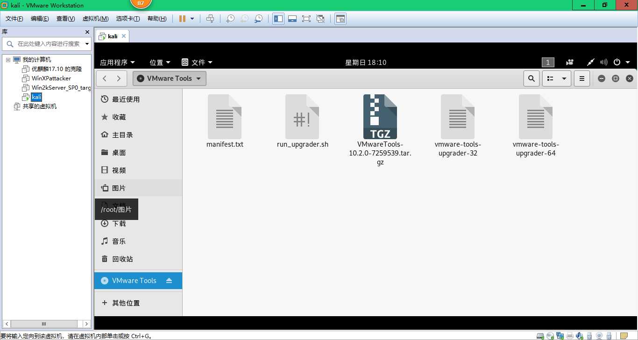The height and width of the screenshot is (340, 638).
Task: Send Ctrl+Alt+Del using the keyboard toolbar icon
Action: coord(210,19)
